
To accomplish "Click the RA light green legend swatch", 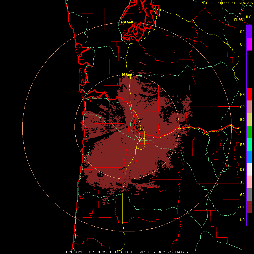I will tap(249, 144).
